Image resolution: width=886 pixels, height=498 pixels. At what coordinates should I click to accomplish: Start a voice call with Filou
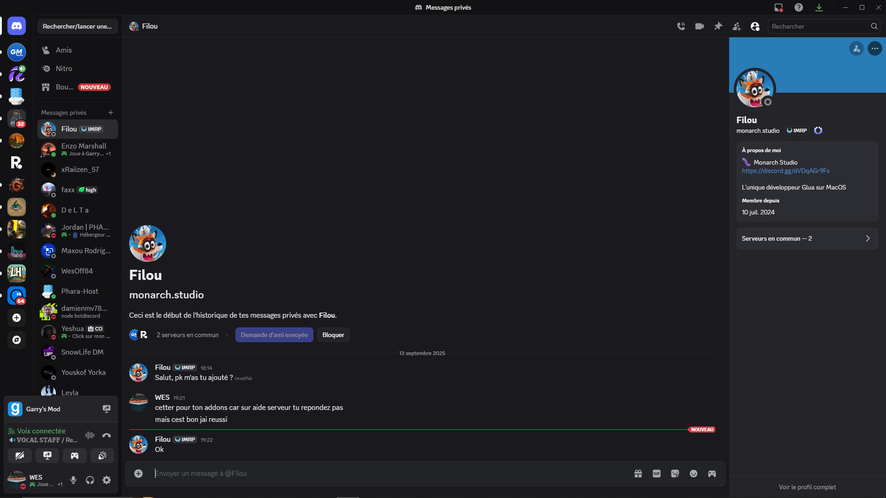(x=681, y=26)
